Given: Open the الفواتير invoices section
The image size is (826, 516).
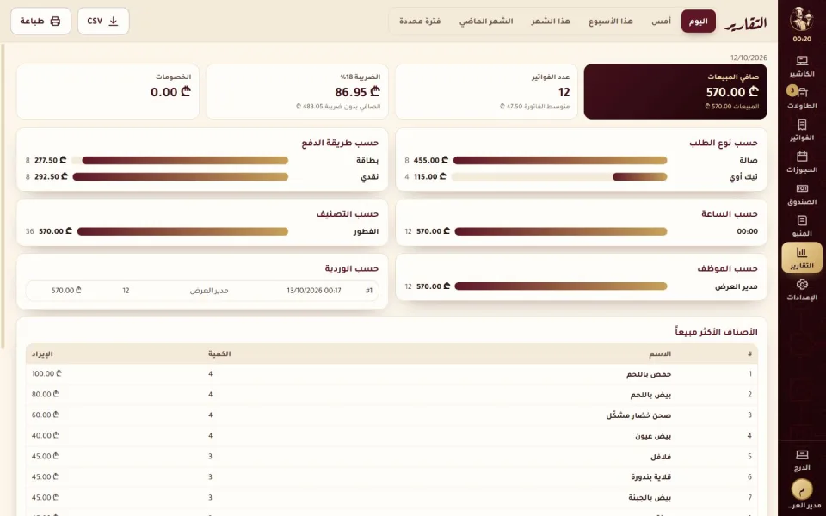Looking at the screenshot, I should [802, 130].
